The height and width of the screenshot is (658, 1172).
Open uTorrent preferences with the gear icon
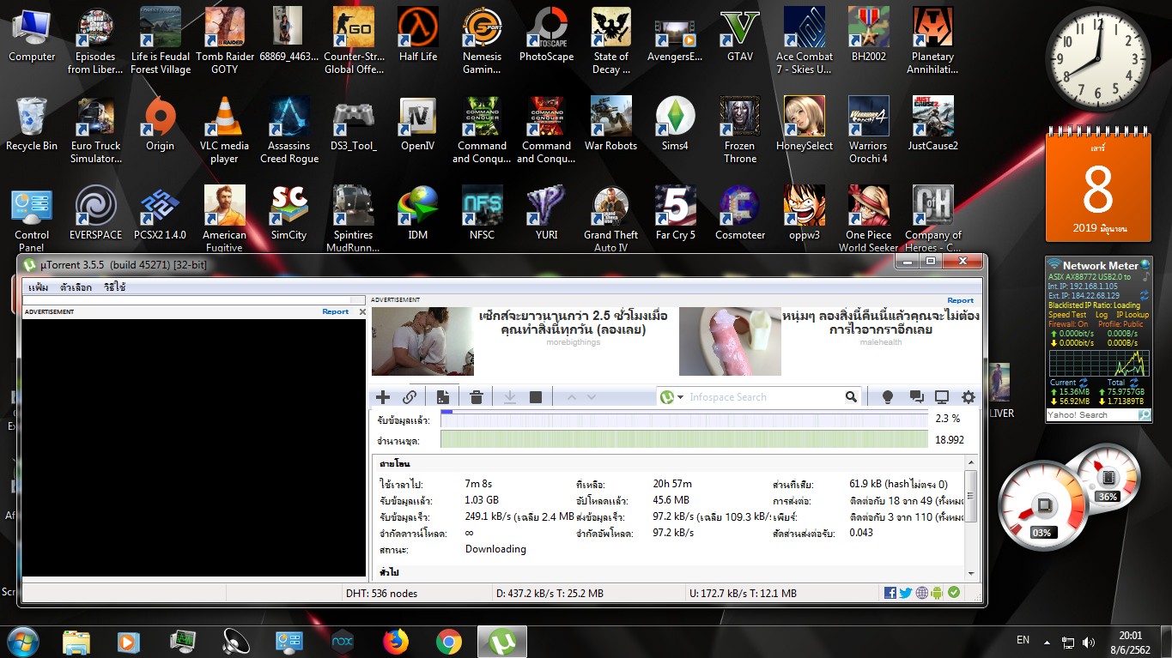[x=969, y=397]
